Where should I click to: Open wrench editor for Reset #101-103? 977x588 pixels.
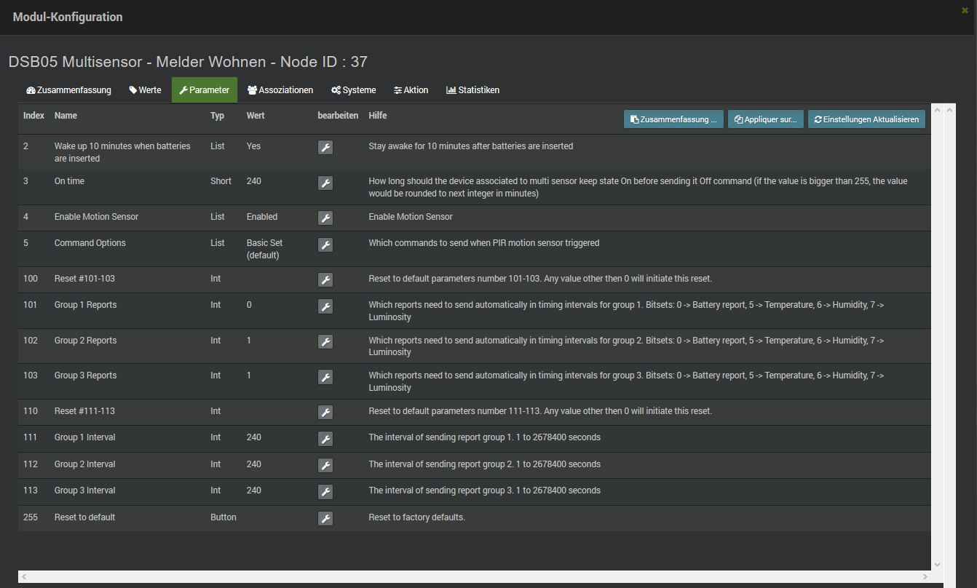pyautogui.click(x=325, y=280)
